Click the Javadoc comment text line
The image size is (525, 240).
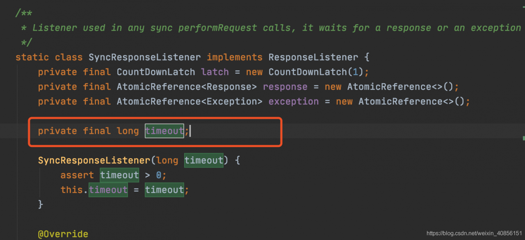[x=276, y=28]
